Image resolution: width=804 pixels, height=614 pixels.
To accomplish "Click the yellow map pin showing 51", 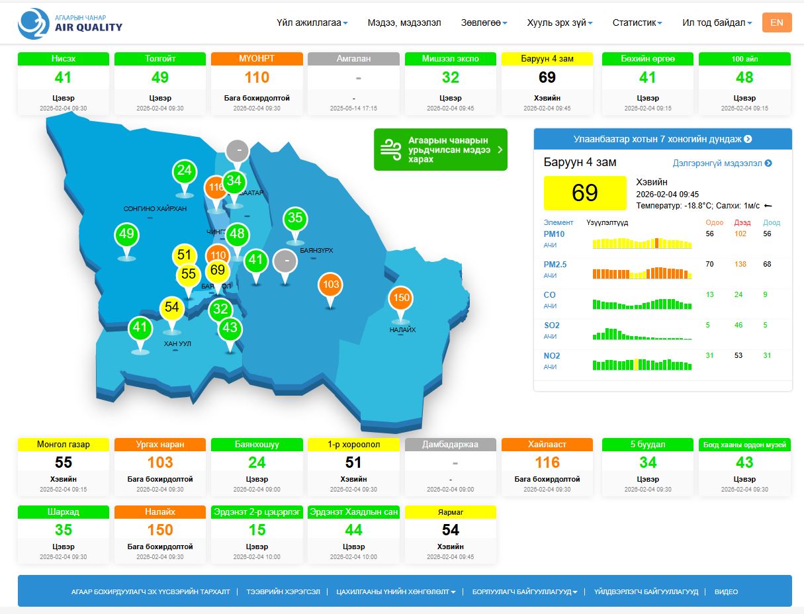I will point(184,255).
